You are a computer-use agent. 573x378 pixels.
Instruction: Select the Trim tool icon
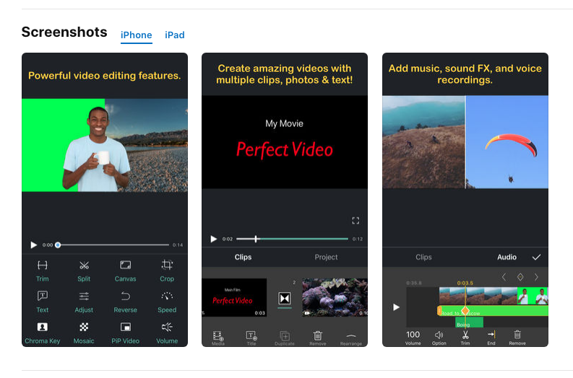click(x=43, y=265)
